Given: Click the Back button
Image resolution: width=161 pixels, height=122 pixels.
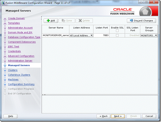Looking at the screenshot, I should [x=103, y=116].
